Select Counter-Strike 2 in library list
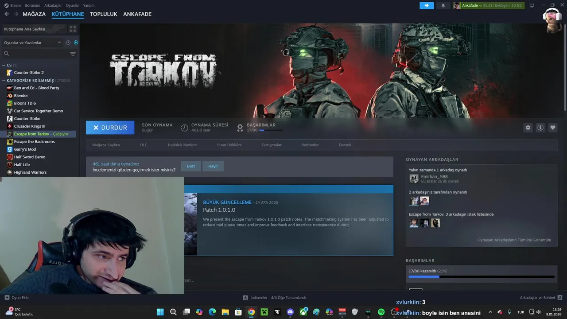The image size is (567, 319). [29, 73]
